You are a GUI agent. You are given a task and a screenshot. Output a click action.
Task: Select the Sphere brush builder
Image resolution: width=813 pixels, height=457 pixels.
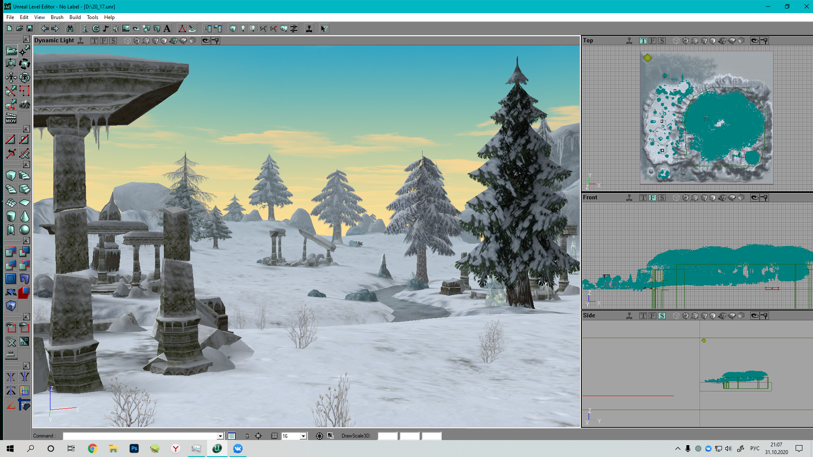25,230
